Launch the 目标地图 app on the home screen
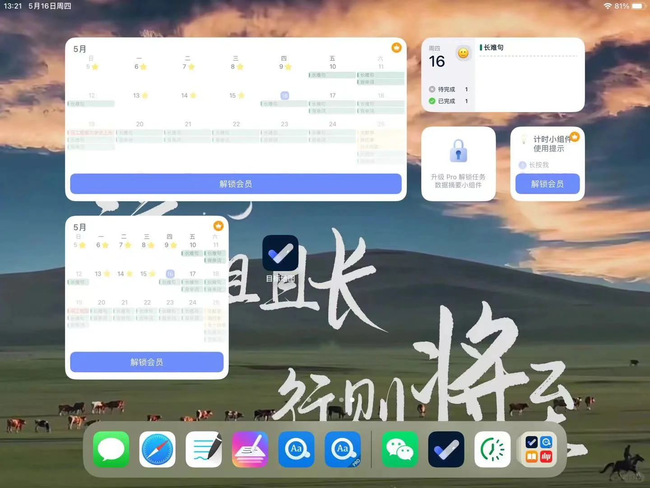 coord(280,253)
